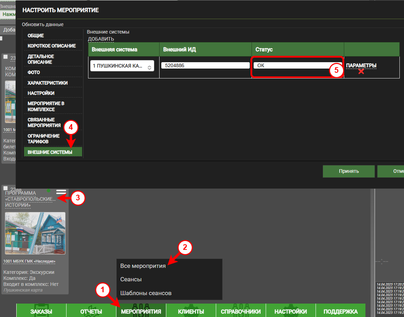Image resolution: width=404 pixels, height=317 pixels.
Task: Open the КЛИЕНТЫ section in bottom bar
Action: coord(191,311)
